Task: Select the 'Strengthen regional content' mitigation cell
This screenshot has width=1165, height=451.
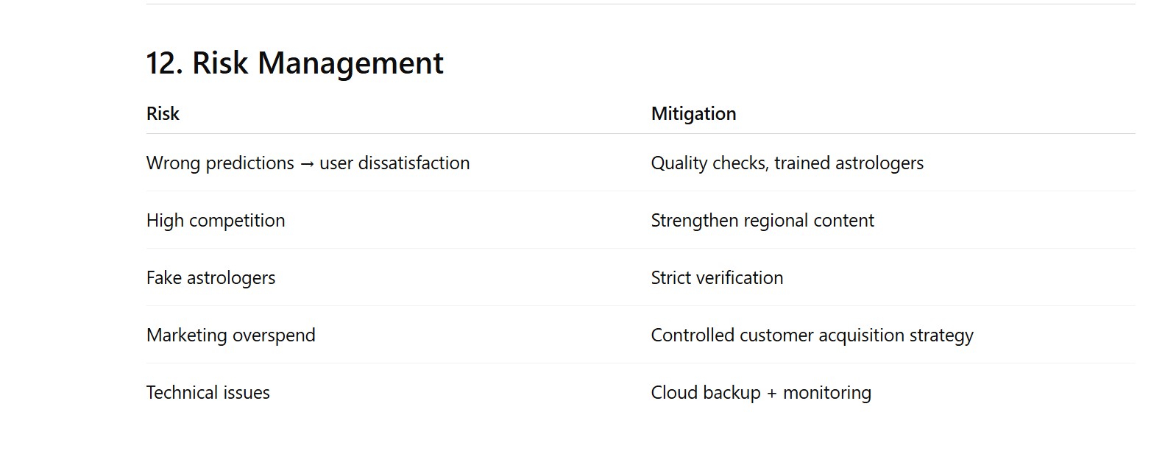Action: click(762, 221)
